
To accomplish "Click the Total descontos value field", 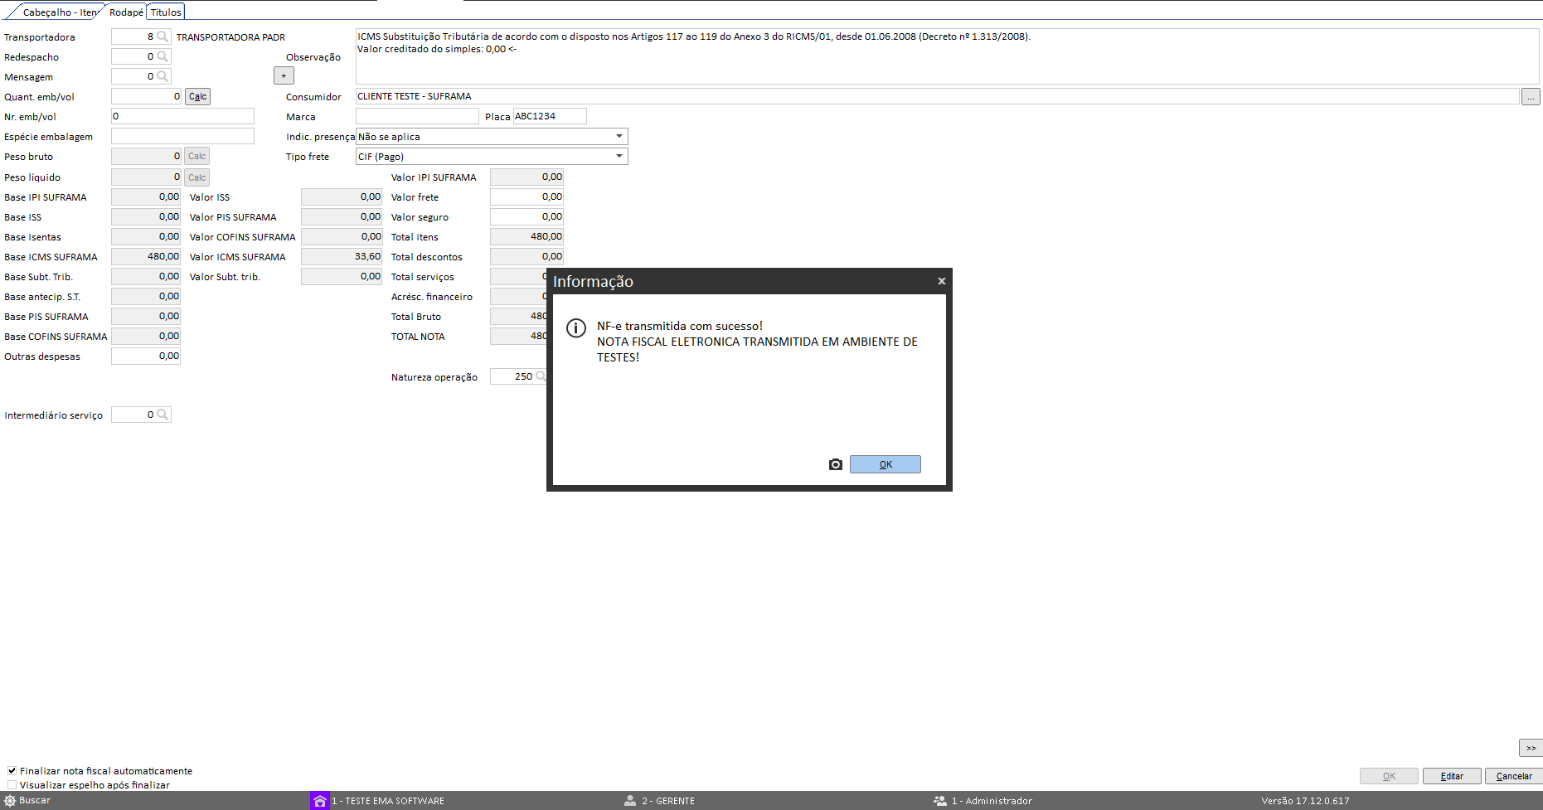I will pyautogui.click(x=526, y=257).
